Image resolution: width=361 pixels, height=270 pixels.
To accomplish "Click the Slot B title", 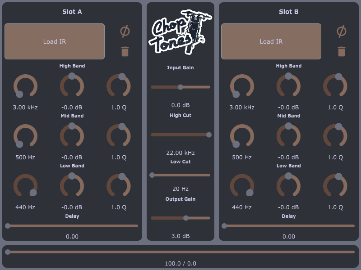I will pyautogui.click(x=289, y=12).
